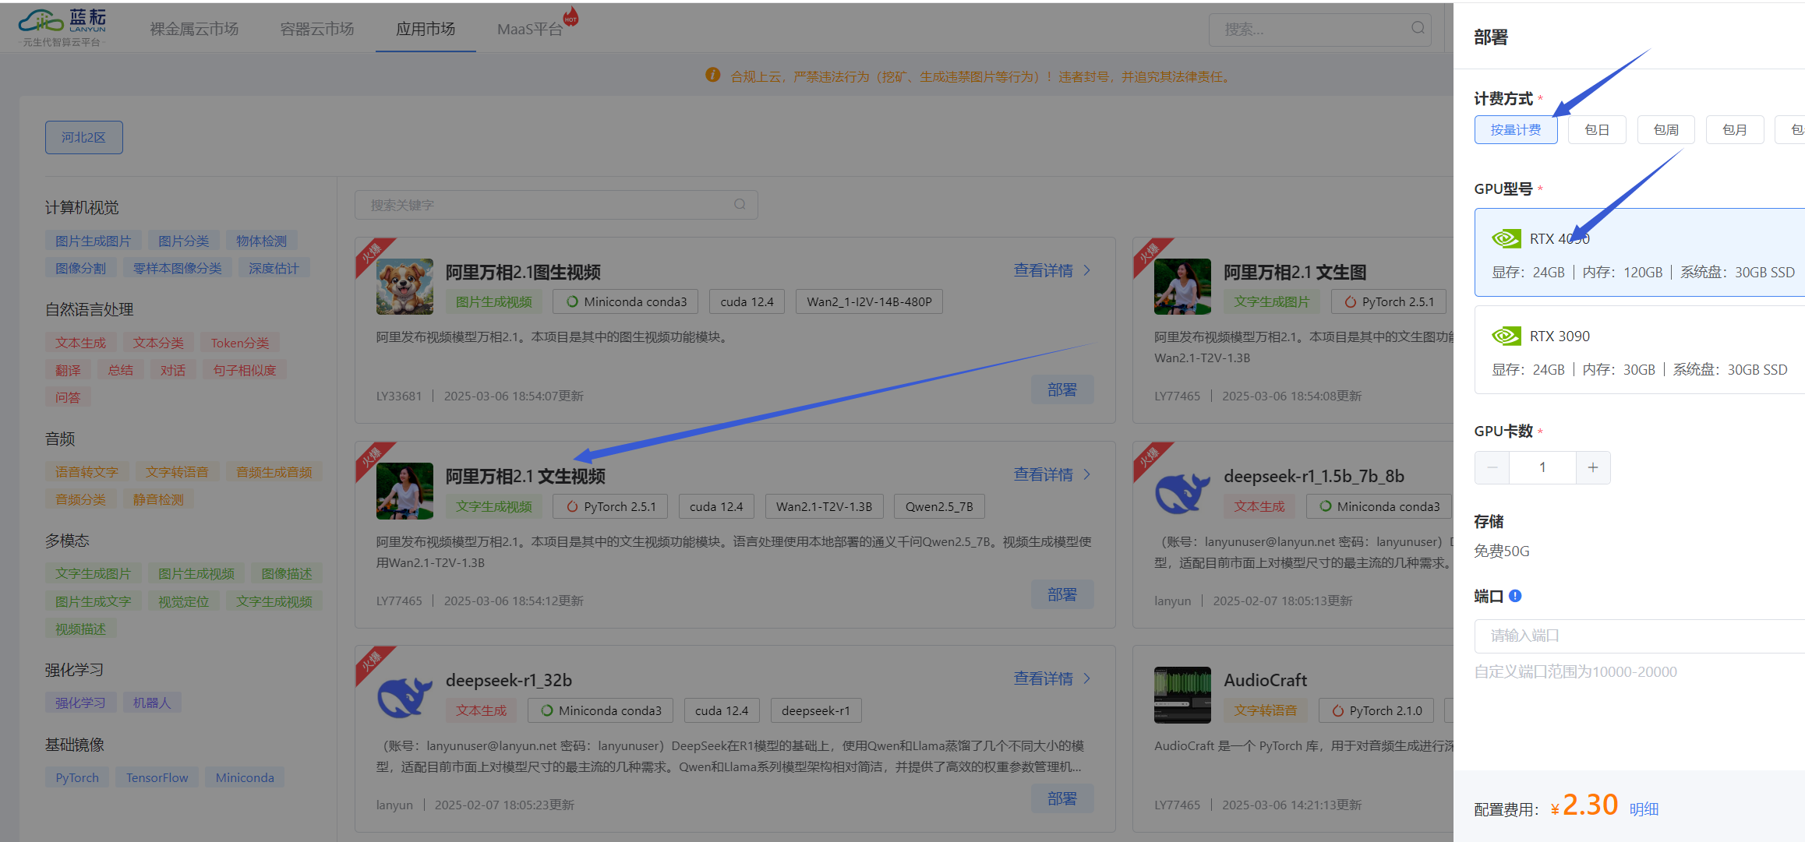The height and width of the screenshot is (842, 1805).
Task: Filter by 零样本图像分类 tag
Action: point(178,268)
